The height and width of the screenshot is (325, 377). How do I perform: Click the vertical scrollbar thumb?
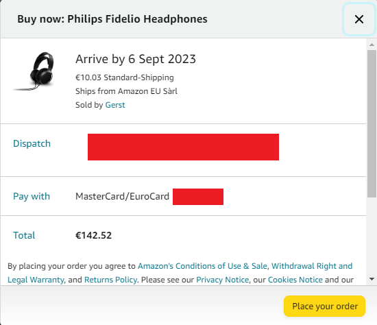coord(372,124)
